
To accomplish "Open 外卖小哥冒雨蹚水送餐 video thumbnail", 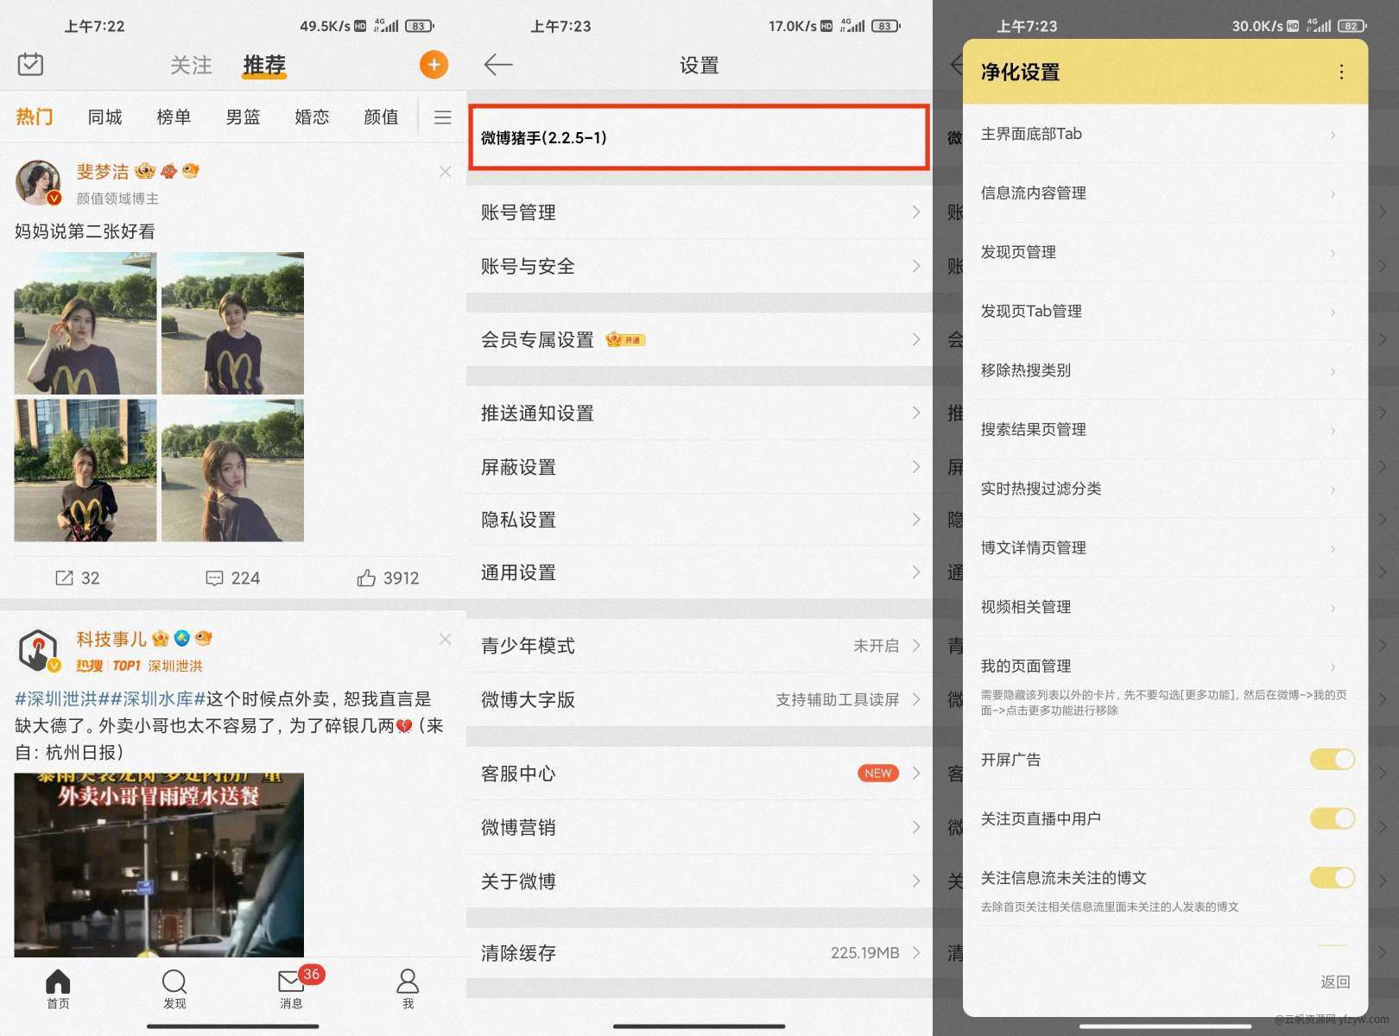I will point(159,864).
